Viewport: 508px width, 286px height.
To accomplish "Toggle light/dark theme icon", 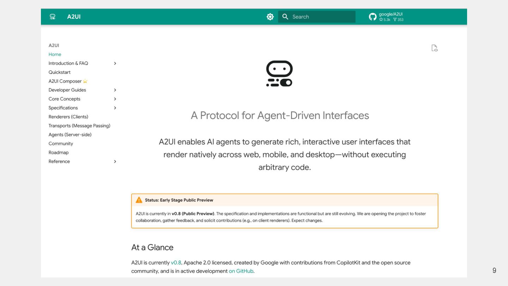I will [270, 17].
